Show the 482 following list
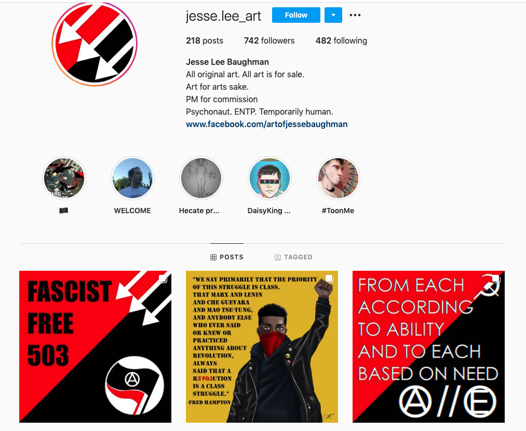 [x=341, y=40]
